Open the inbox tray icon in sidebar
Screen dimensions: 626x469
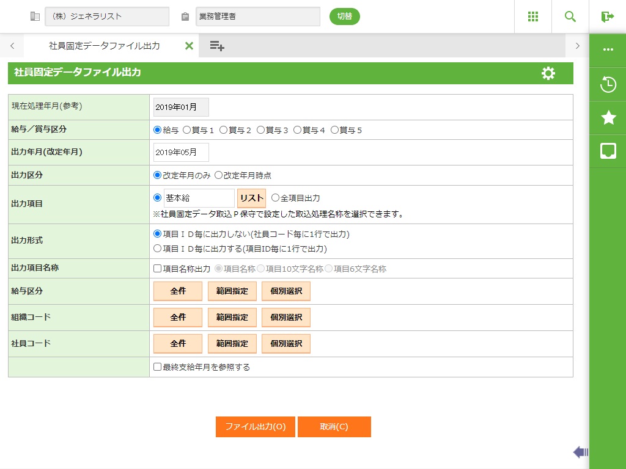tap(608, 151)
